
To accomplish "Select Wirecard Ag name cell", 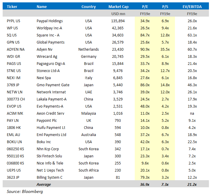I will coord(47,57).
